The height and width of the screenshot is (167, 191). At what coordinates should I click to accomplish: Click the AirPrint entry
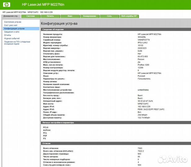(47, 130)
